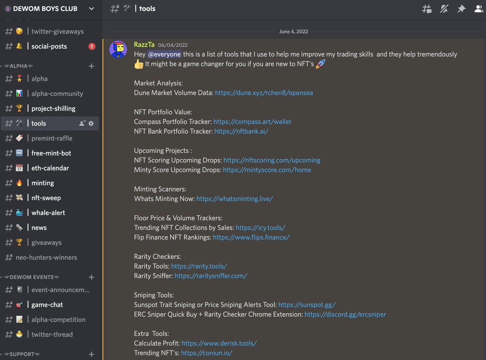Add channel to DEWOM EVENTS category
The height and width of the screenshot is (360, 486).
(x=92, y=277)
